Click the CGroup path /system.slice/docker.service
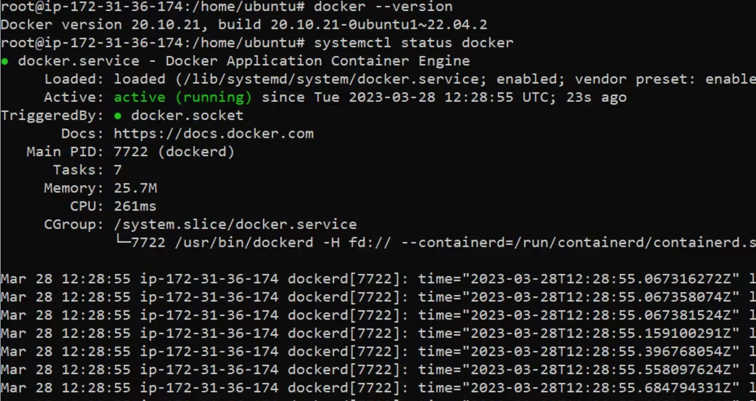Viewport: 756px width, 401px height. click(235, 224)
